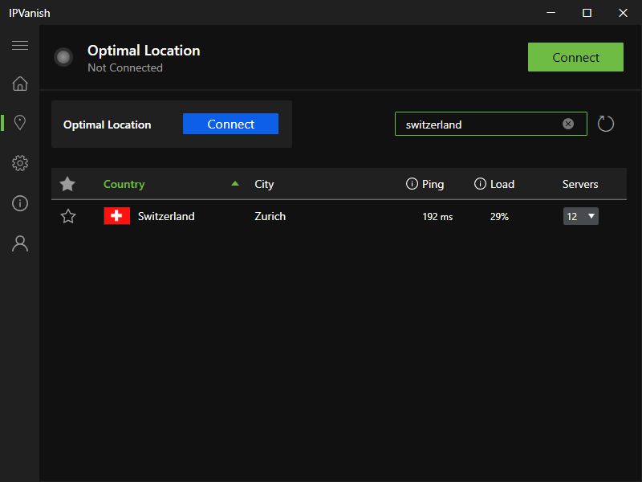
Task: Open the Account profile icon
Action: click(x=19, y=243)
